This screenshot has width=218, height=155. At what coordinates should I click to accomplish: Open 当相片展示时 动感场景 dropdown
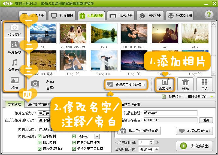tap(149, 149)
